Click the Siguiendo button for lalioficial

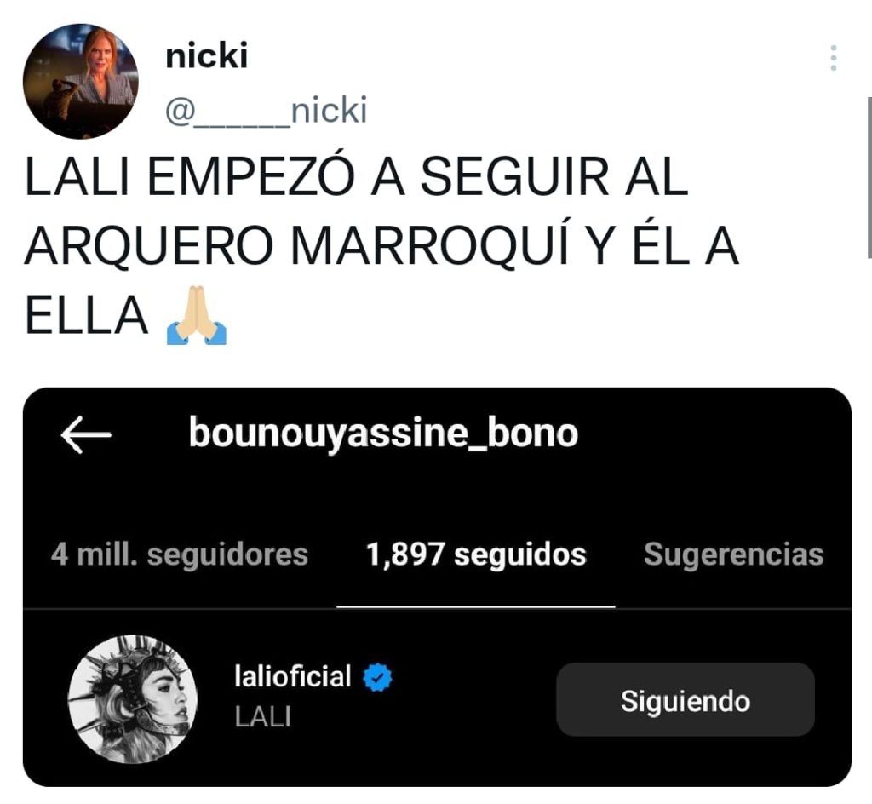[x=686, y=700]
